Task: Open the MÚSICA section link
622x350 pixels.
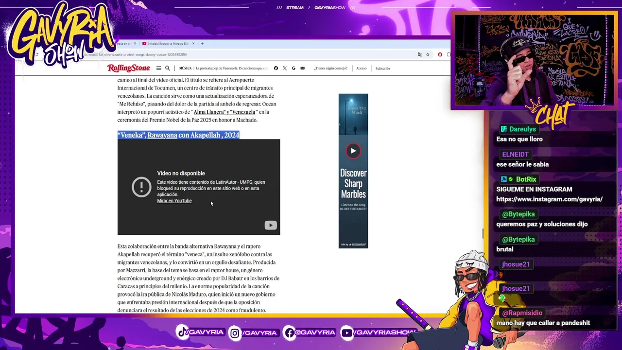Action: [x=185, y=68]
